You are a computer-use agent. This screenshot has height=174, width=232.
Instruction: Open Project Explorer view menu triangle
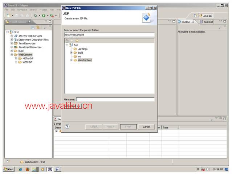pyautogui.click(x=50, y=26)
